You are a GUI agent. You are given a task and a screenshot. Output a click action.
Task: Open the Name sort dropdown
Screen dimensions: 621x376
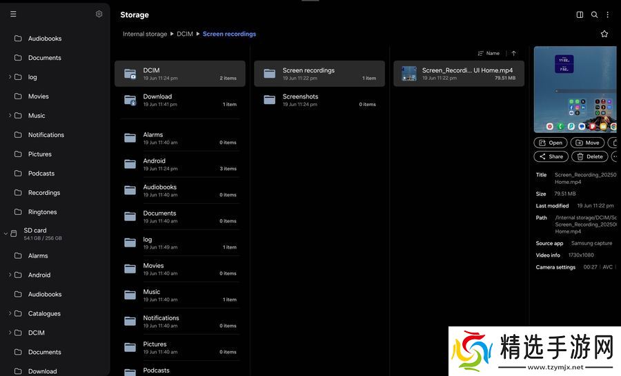(489, 53)
